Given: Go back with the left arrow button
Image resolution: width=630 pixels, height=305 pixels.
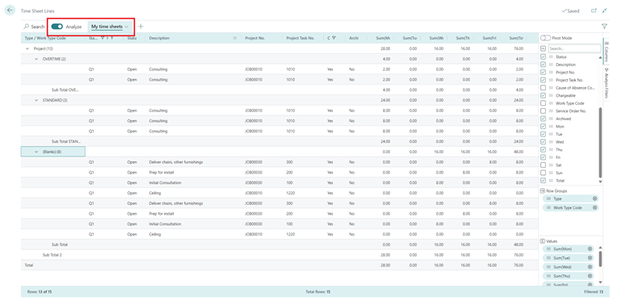Looking at the screenshot, I should [10, 10].
